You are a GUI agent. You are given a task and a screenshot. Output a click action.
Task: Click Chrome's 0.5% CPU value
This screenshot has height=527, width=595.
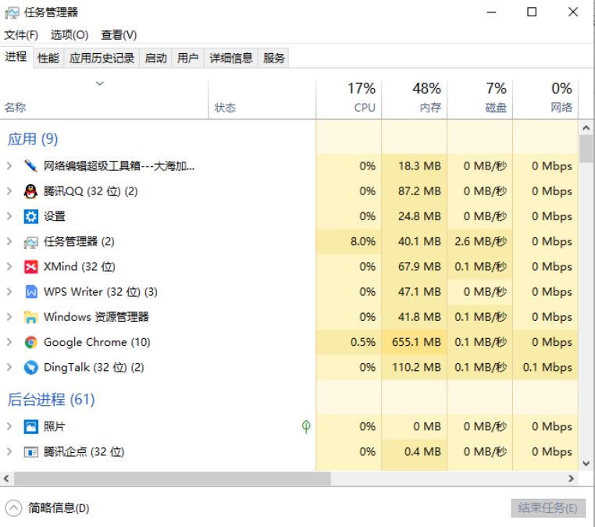tap(363, 342)
